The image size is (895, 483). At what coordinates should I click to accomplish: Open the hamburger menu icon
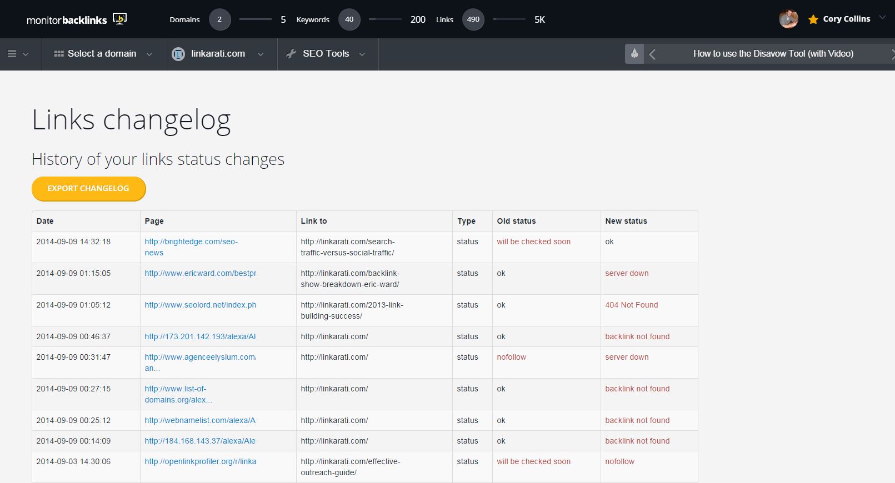click(12, 54)
